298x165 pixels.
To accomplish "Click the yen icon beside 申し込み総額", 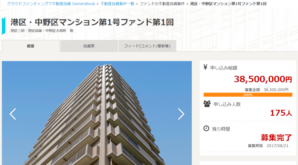I will point(205,67).
